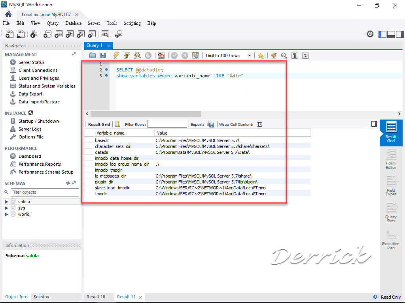Click the Create New Schema icon
The height and width of the screenshot is (303, 405).
click(x=47, y=34)
